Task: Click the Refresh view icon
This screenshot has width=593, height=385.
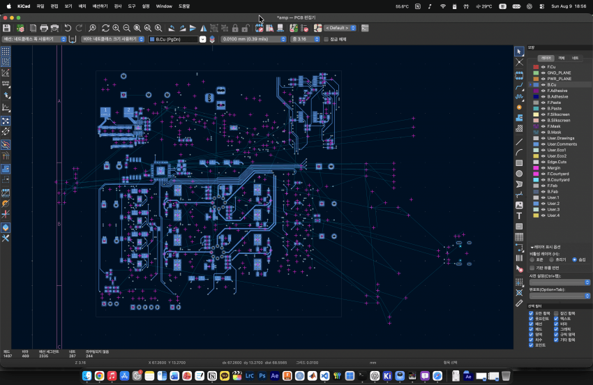Action: click(105, 28)
